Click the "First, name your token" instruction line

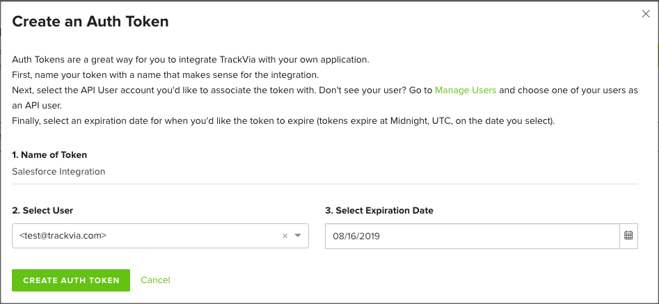[x=166, y=75]
